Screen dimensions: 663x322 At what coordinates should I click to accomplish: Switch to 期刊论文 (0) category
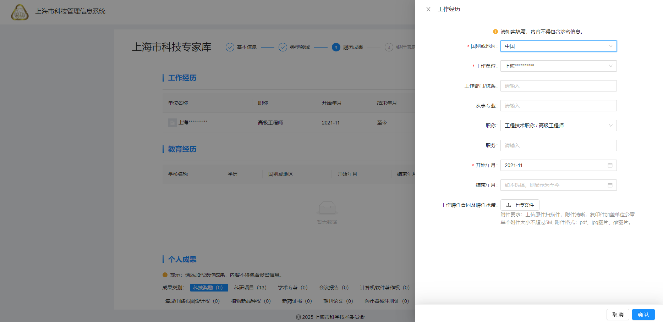pos(338,301)
